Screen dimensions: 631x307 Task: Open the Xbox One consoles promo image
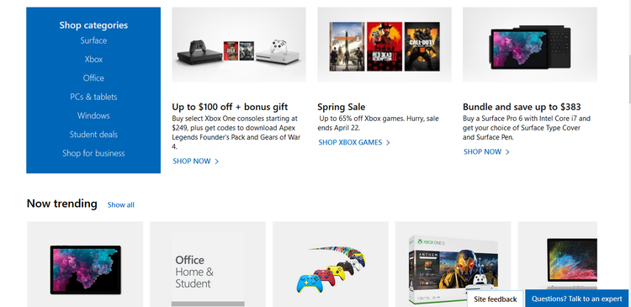(x=239, y=45)
